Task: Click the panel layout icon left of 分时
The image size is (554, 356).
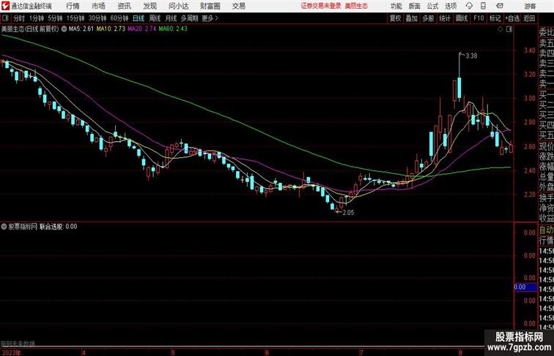Action: pyautogui.click(x=5, y=18)
